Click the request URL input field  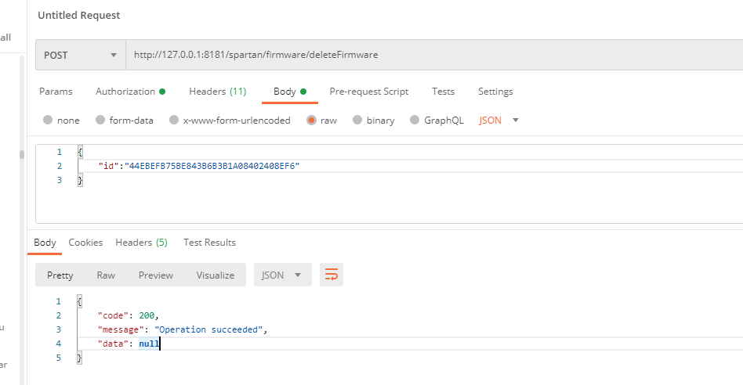[431, 56]
